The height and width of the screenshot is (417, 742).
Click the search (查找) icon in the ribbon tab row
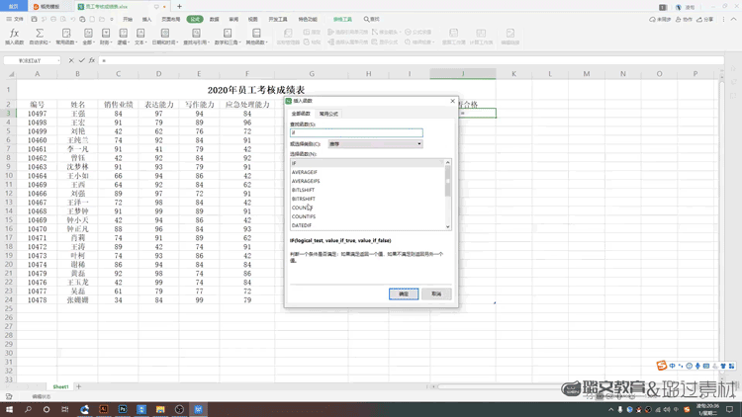(x=371, y=20)
